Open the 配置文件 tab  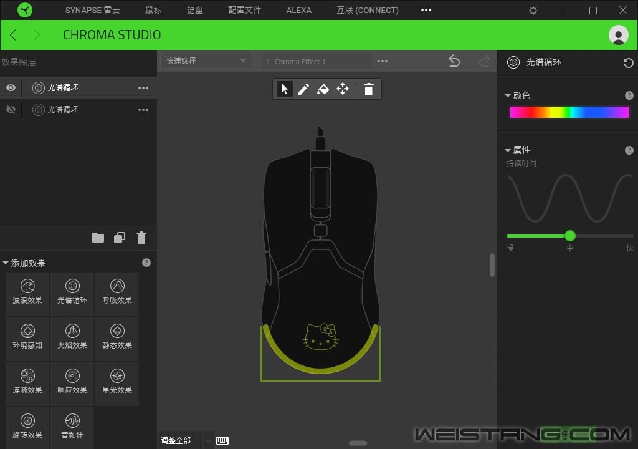click(x=244, y=10)
